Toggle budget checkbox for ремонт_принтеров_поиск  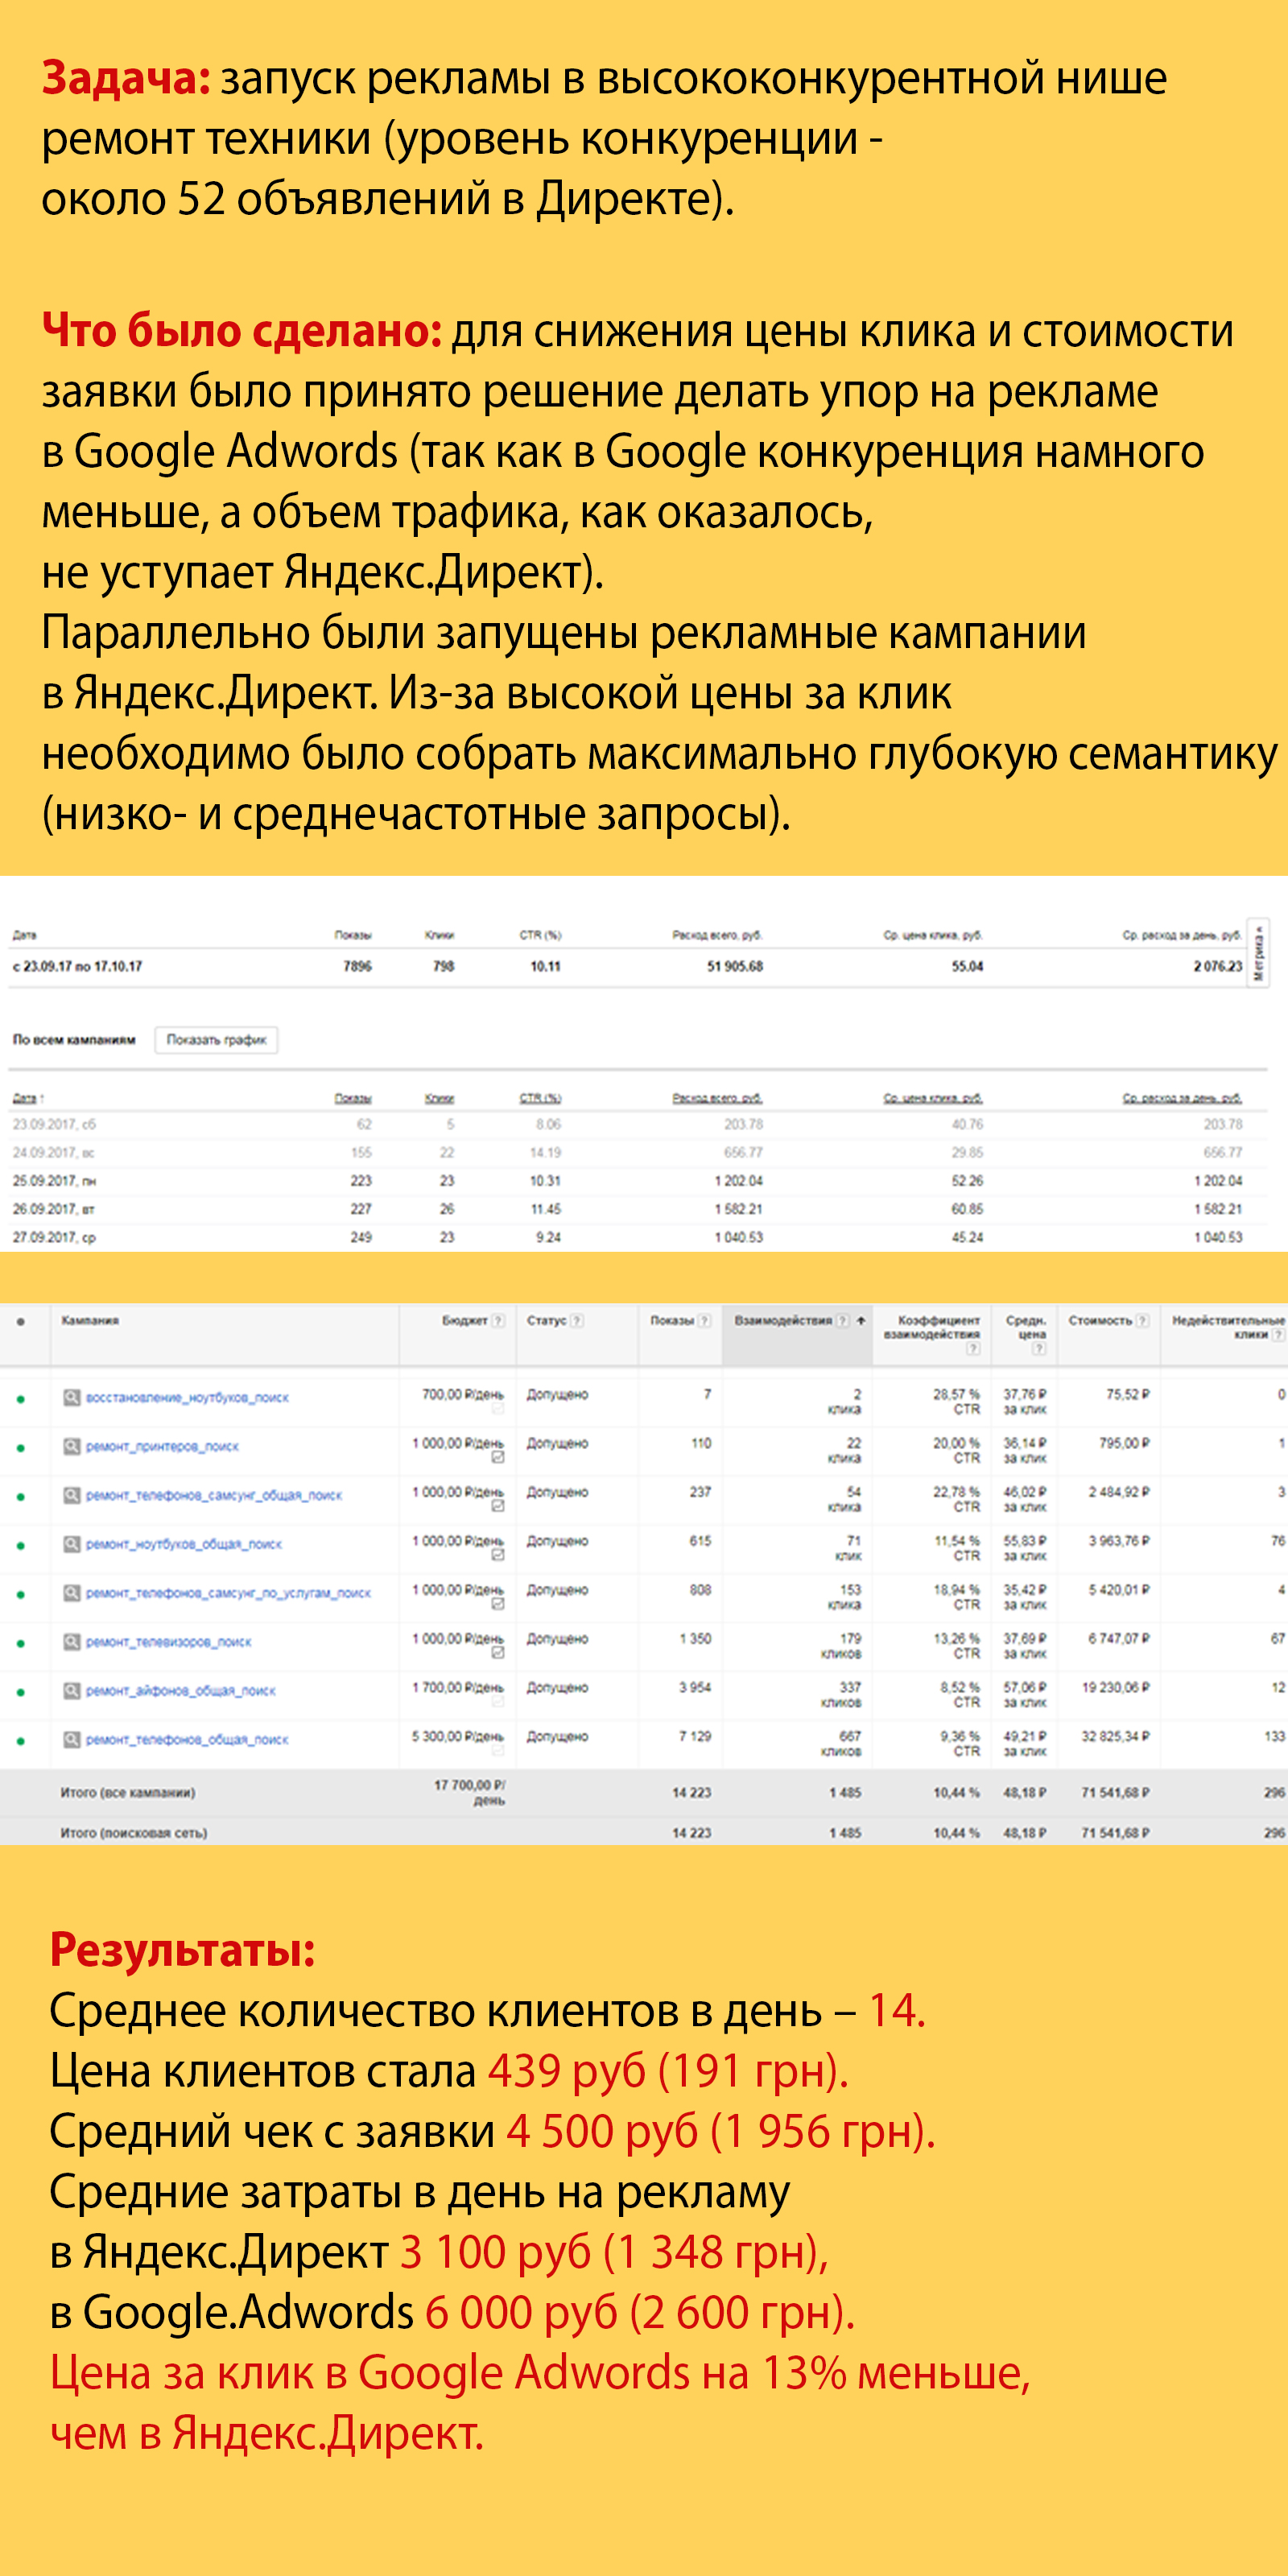[x=498, y=1458]
